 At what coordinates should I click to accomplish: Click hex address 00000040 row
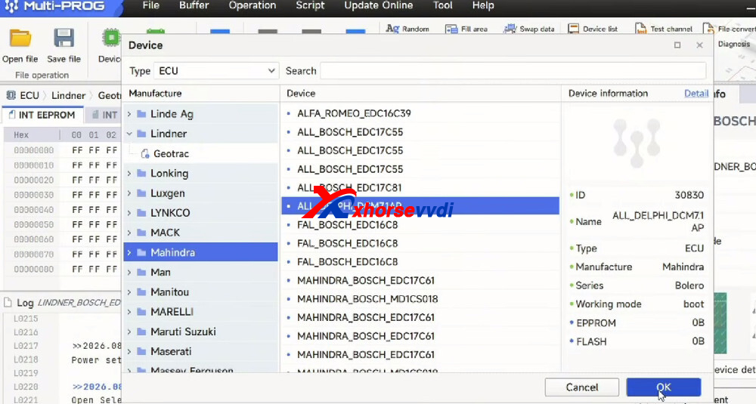click(60, 210)
